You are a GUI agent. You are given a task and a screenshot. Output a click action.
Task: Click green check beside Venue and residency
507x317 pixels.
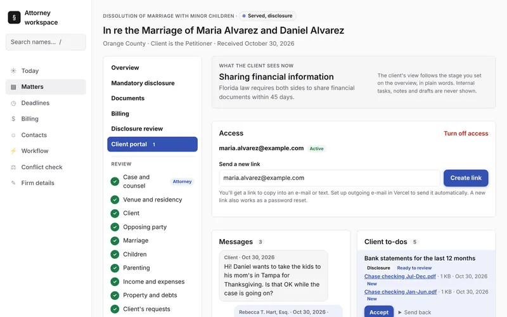pos(115,200)
